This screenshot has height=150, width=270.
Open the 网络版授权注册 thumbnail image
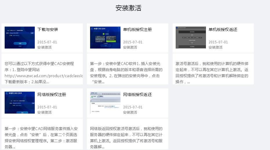pos(20,103)
